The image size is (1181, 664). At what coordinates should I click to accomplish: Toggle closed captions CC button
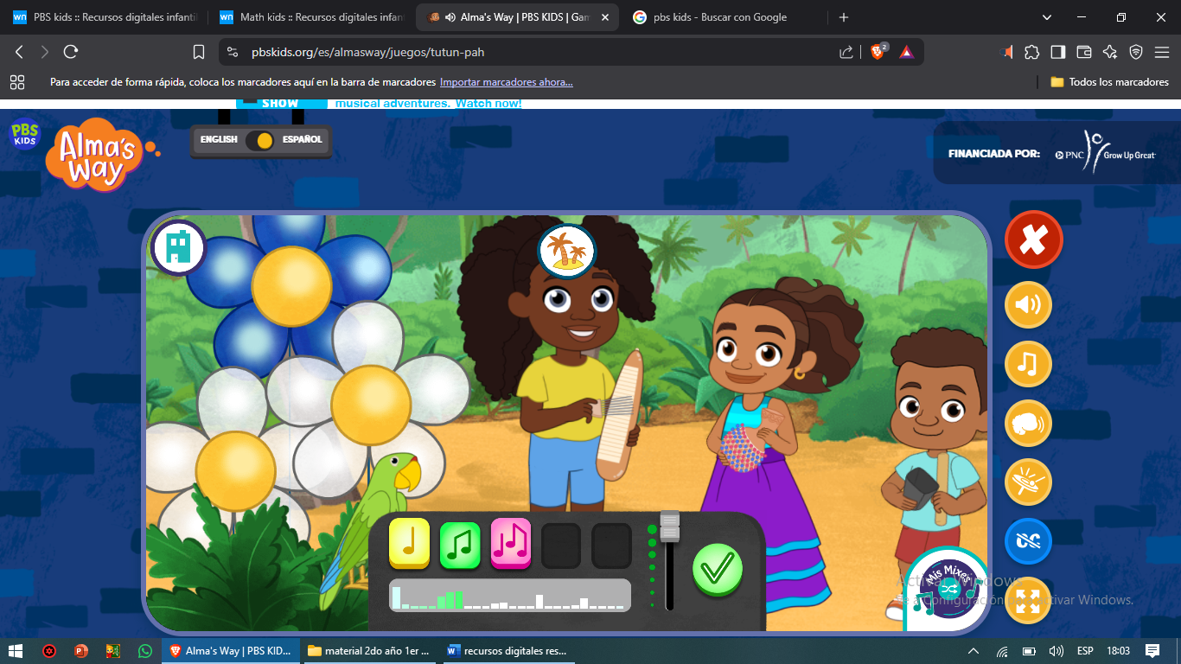pyautogui.click(x=1028, y=542)
